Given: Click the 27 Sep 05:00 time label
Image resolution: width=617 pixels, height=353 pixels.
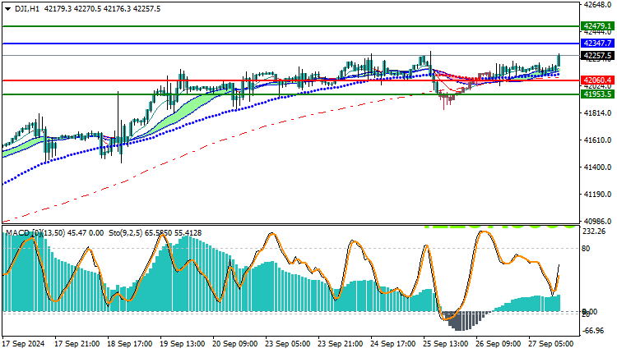Looking at the screenshot, I should 551,344.
